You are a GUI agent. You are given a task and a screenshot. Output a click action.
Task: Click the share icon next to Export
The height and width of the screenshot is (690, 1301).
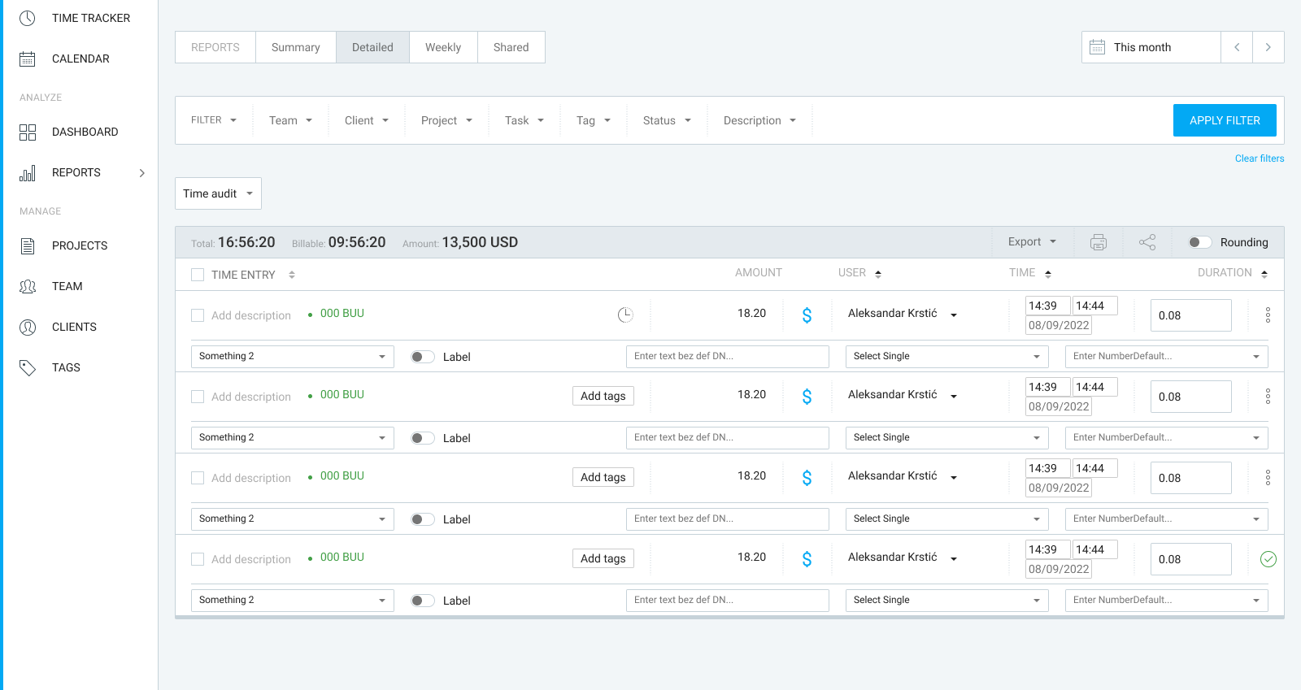pos(1147,242)
